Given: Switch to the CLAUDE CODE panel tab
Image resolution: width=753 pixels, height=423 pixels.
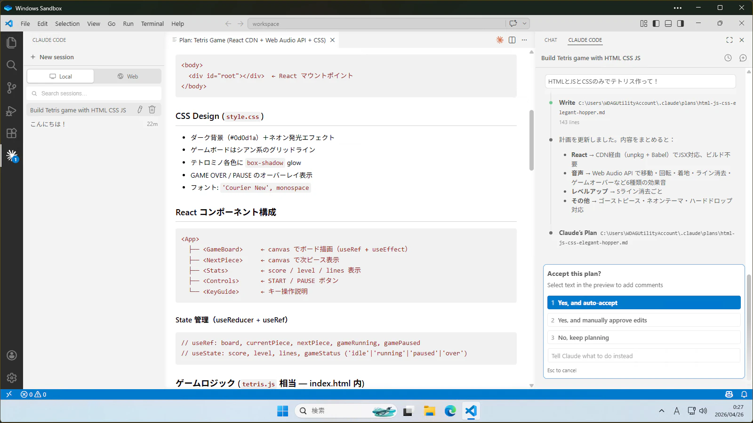Looking at the screenshot, I should coord(585,40).
